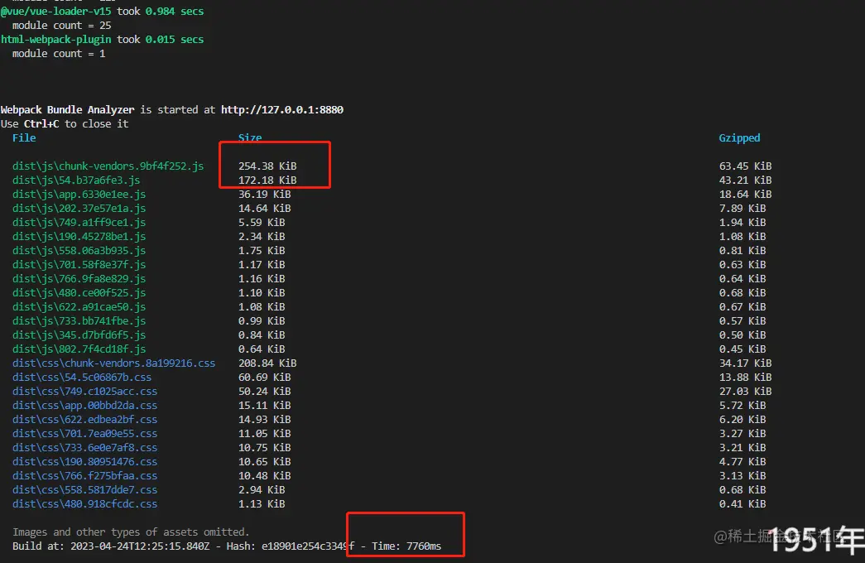Select file dist\css\622.edbea2bf.css
This screenshot has height=563, width=865.
[x=85, y=420]
